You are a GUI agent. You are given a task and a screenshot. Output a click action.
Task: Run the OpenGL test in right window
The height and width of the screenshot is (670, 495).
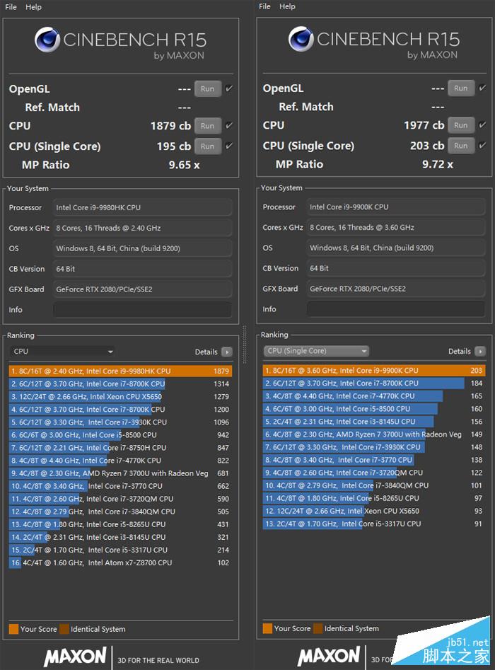click(x=461, y=88)
